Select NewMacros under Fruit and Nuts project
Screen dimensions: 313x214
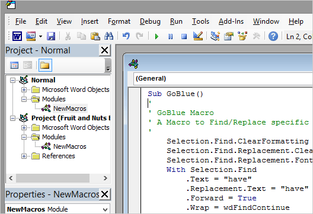[x=70, y=146]
